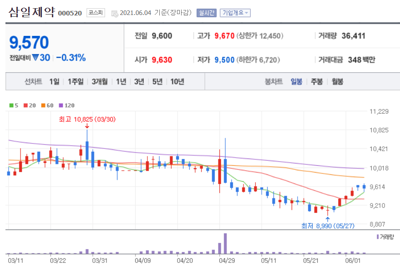Click the 10,018 price axis label
Image resolution: width=400 pixels, height=267 pixels.
point(379,168)
